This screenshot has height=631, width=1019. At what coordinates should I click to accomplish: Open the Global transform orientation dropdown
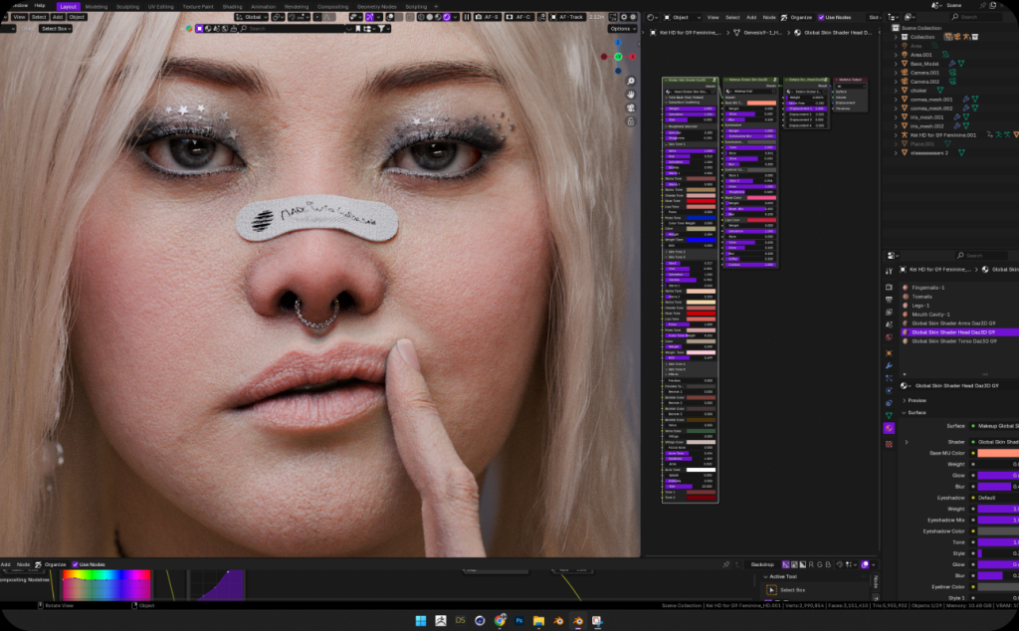pyautogui.click(x=254, y=17)
